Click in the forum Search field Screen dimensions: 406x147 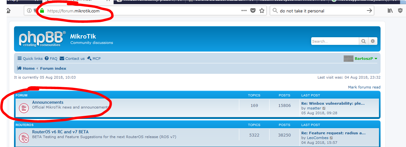335,41
